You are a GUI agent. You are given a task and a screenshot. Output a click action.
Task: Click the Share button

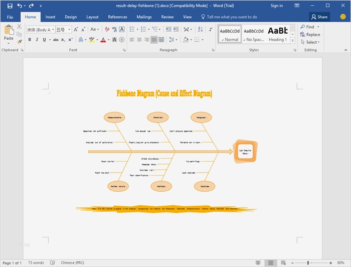319,17
